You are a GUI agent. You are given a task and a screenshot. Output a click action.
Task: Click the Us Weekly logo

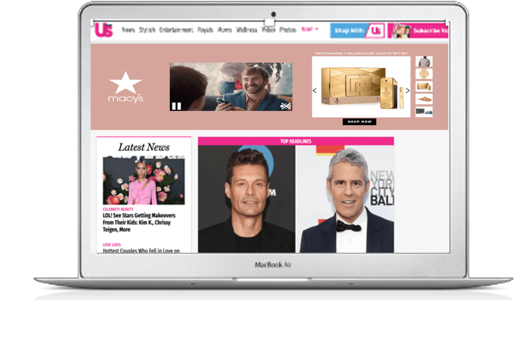(x=103, y=31)
